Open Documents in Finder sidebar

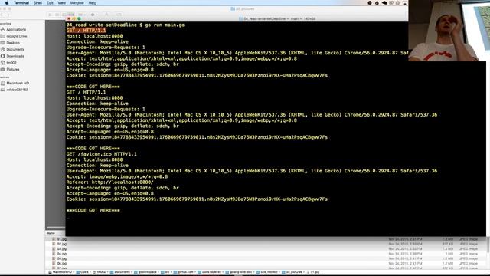tap(15, 49)
